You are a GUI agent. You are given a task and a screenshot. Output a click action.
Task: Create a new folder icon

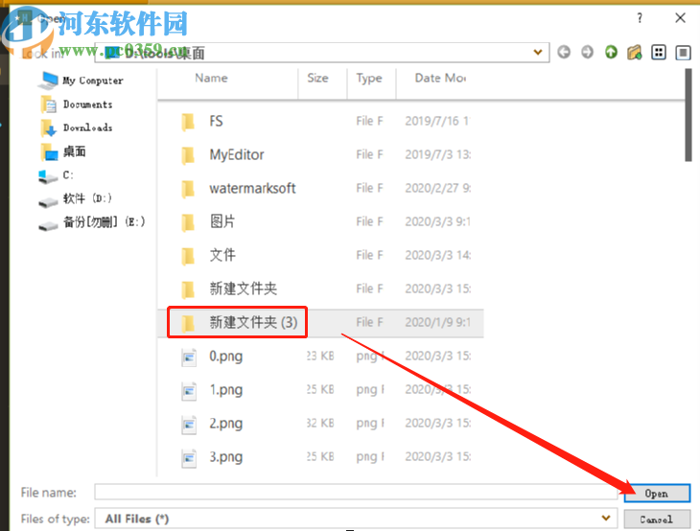coord(635,52)
